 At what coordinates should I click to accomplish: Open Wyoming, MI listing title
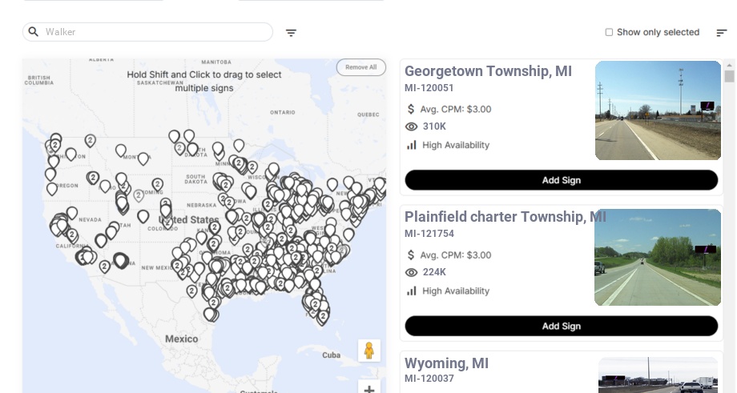(446, 363)
